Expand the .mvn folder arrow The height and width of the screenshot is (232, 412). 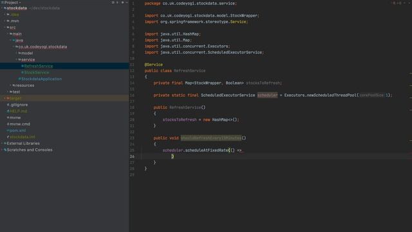(5, 21)
